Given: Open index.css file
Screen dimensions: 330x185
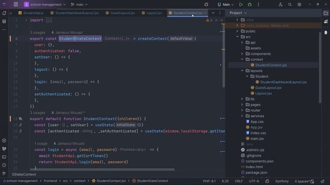Looking at the screenshot, I should [258, 133].
